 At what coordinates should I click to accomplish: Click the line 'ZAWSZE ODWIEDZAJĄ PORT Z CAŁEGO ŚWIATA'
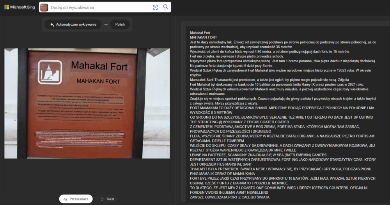pyautogui.click(x=230, y=197)
